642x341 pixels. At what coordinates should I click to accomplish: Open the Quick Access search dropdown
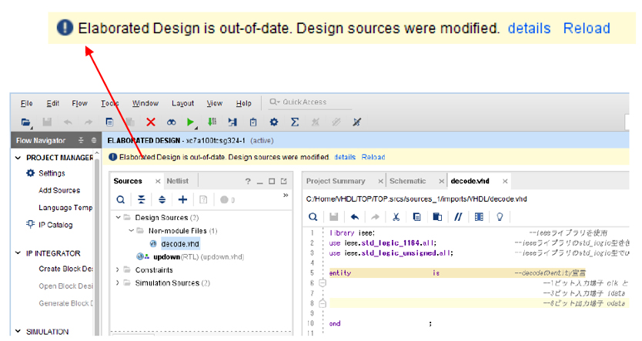(274, 102)
